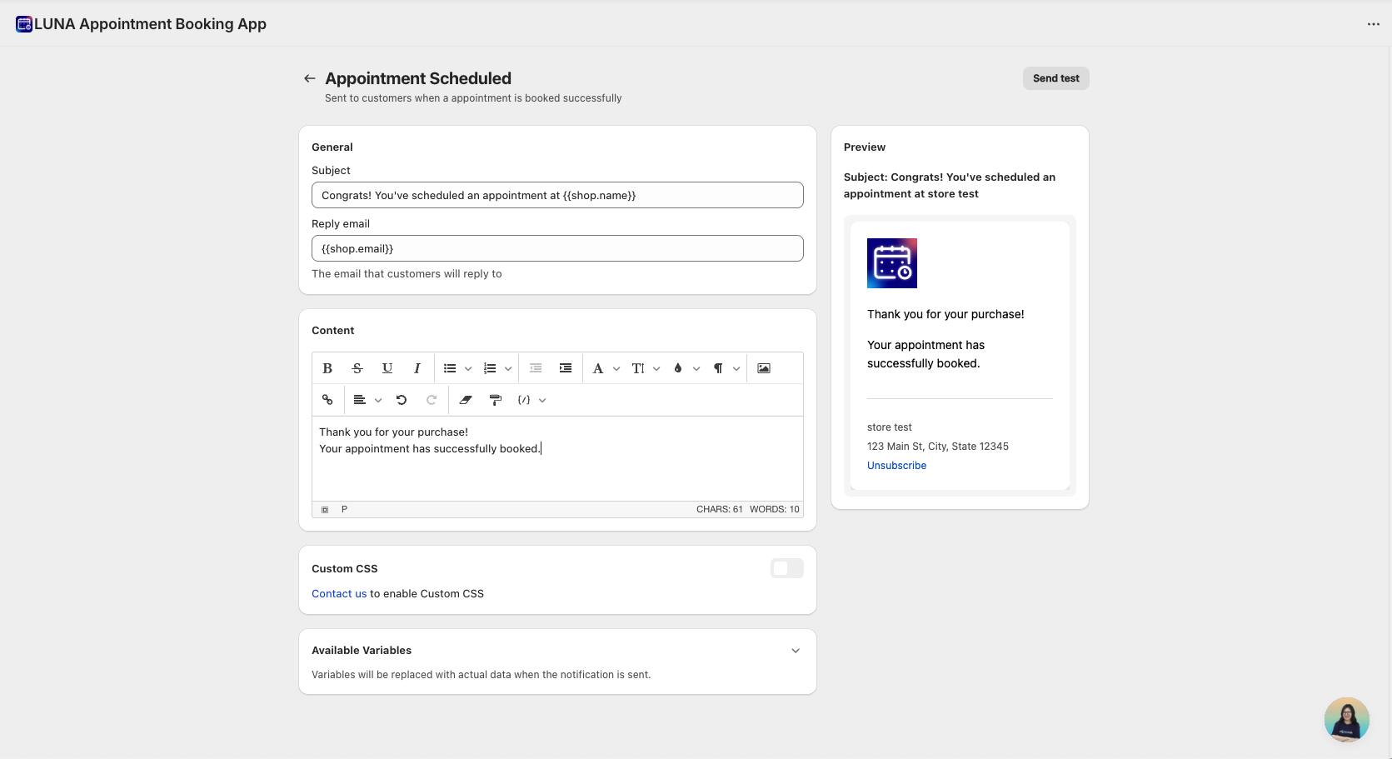Image resolution: width=1392 pixels, height=759 pixels.
Task: Click the Send test button
Action: pyautogui.click(x=1055, y=78)
